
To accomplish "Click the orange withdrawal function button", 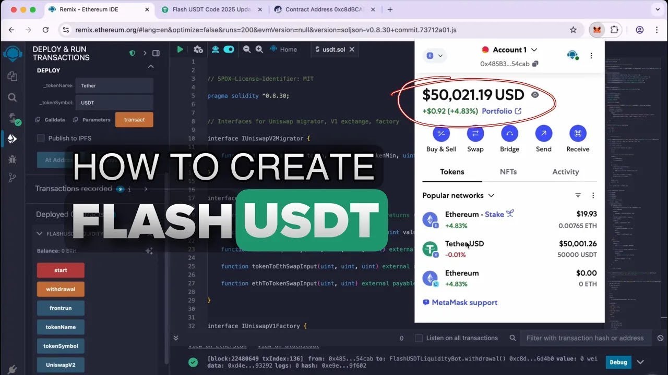I will [61, 289].
